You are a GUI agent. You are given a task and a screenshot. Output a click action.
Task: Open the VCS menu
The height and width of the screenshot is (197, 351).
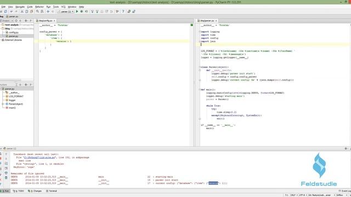pyautogui.click(x=64, y=7)
